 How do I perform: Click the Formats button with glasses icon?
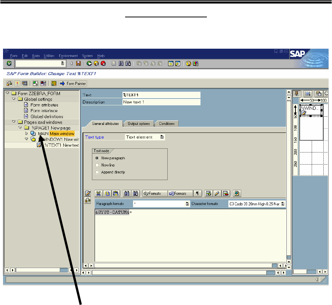(155, 193)
